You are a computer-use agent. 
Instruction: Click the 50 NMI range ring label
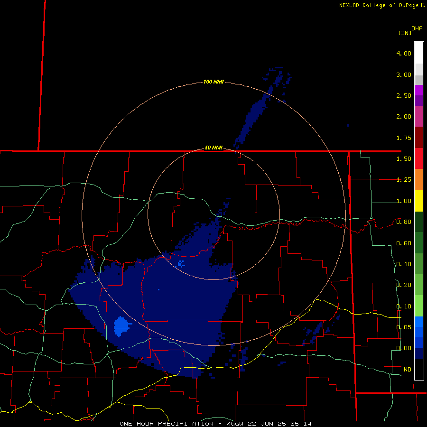coord(213,148)
